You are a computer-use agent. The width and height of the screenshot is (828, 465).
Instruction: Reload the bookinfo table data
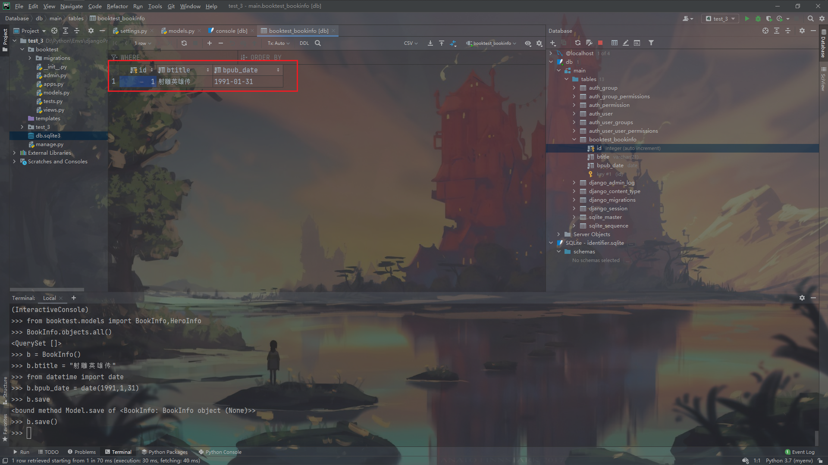click(184, 43)
